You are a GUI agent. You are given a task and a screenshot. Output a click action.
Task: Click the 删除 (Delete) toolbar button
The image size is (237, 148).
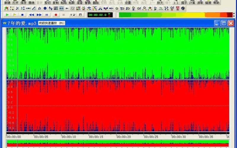96,2
